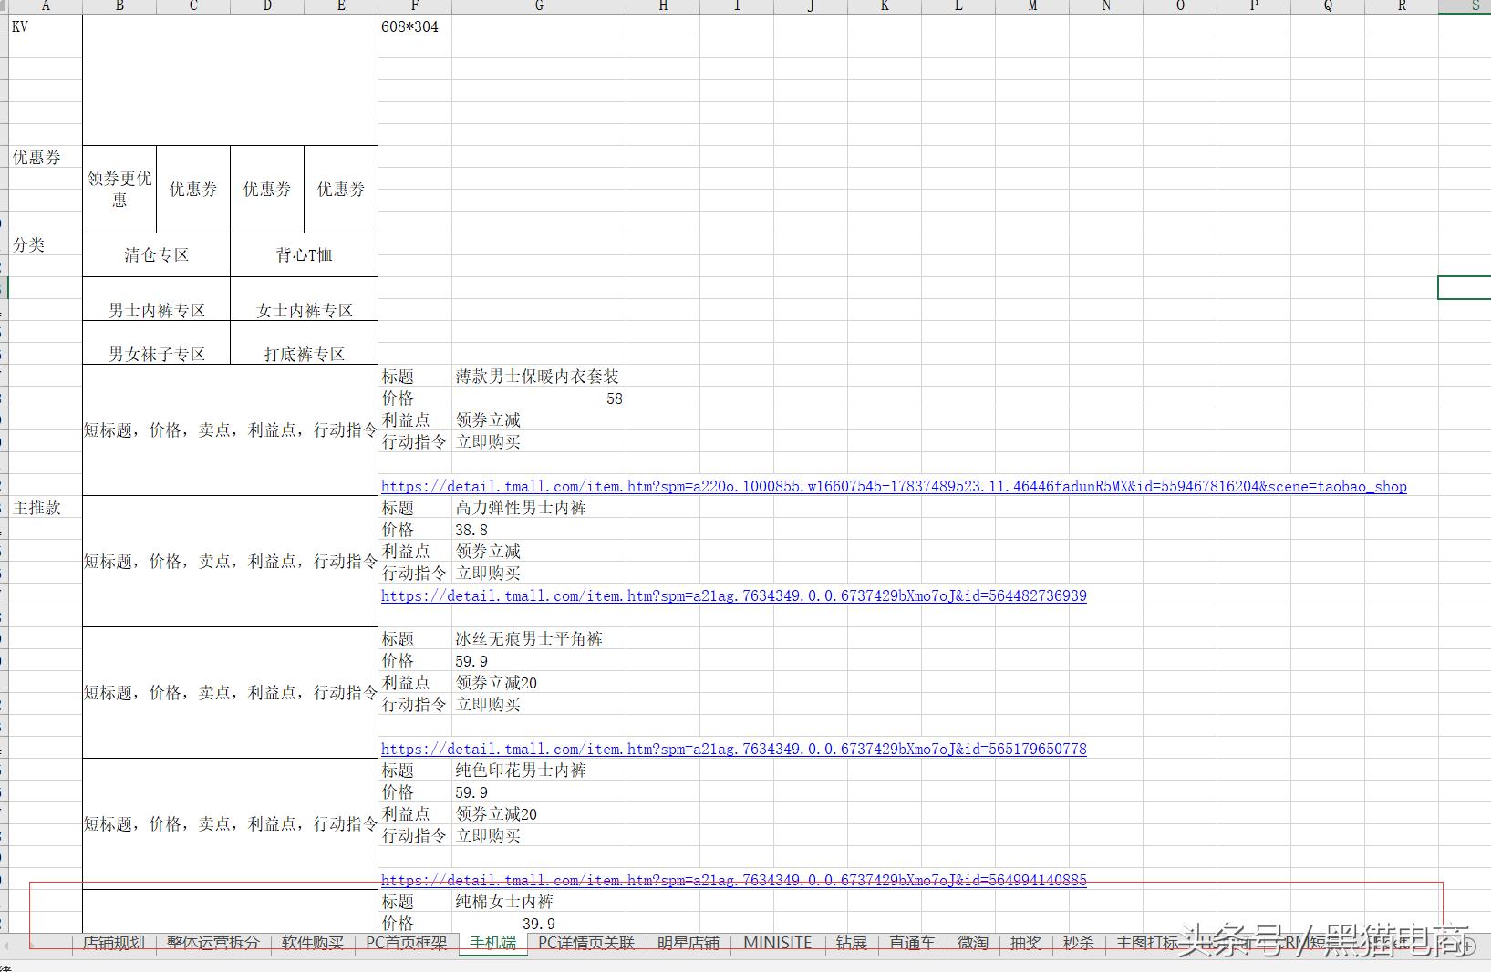Select the cell containing 608*304

[414, 26]
